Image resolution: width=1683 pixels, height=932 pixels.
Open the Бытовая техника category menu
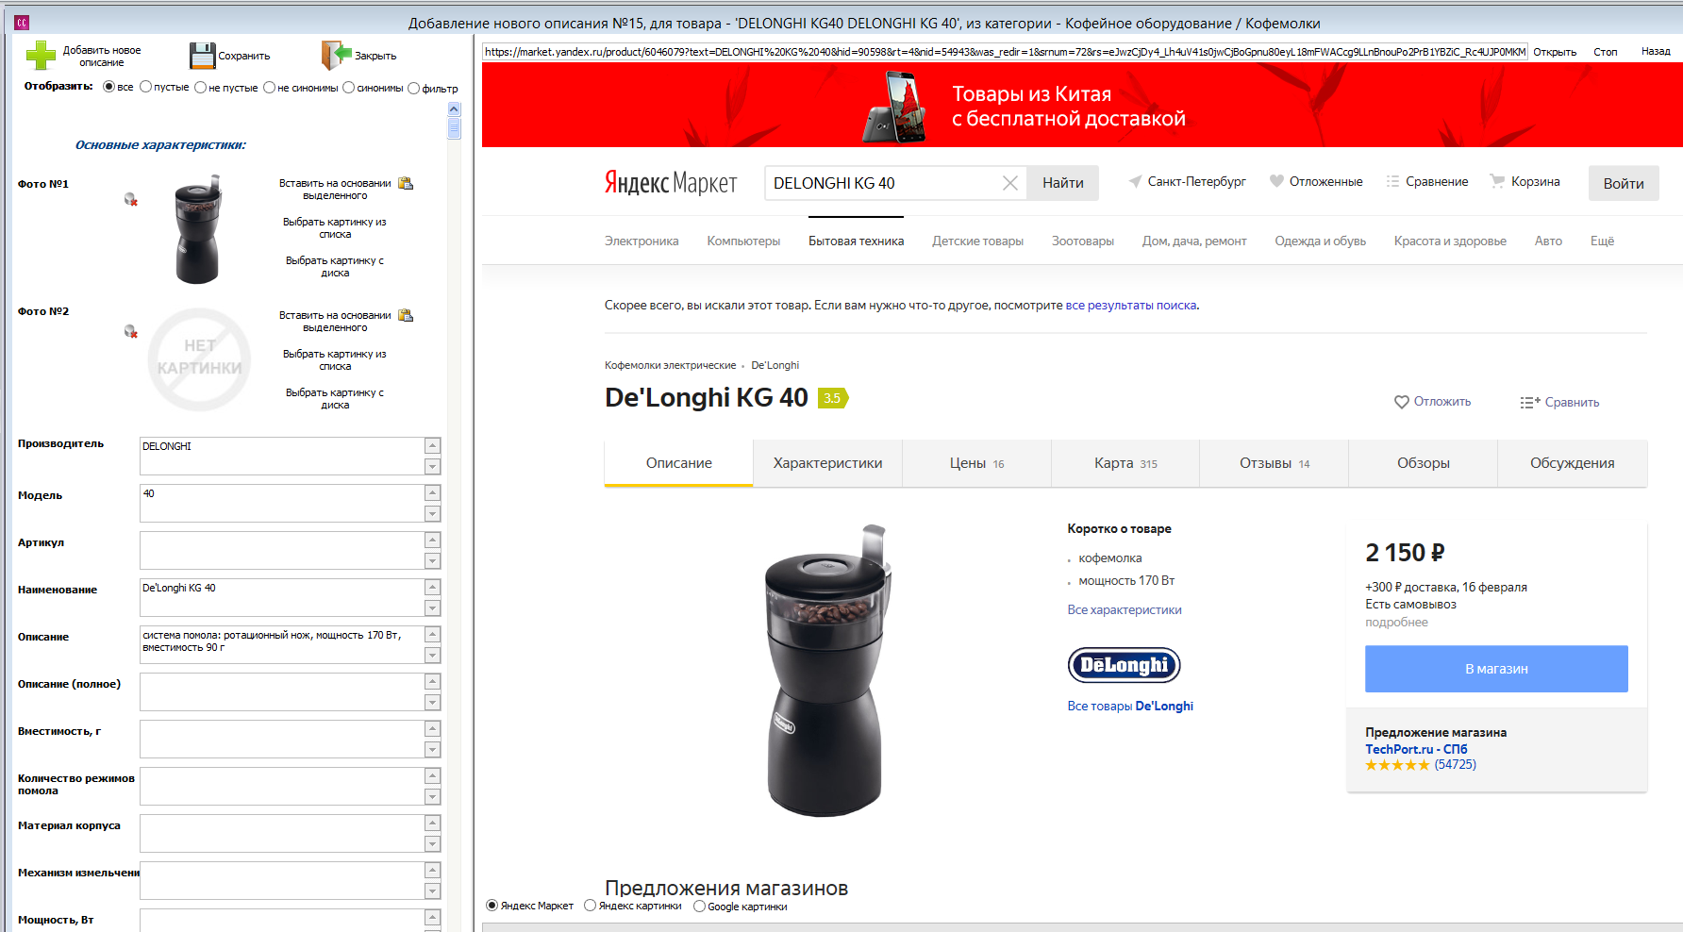click(856, 241)
